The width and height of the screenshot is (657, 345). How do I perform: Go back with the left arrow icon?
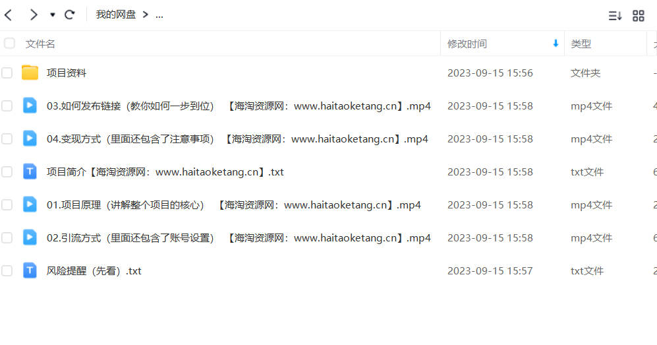(9, 15)
